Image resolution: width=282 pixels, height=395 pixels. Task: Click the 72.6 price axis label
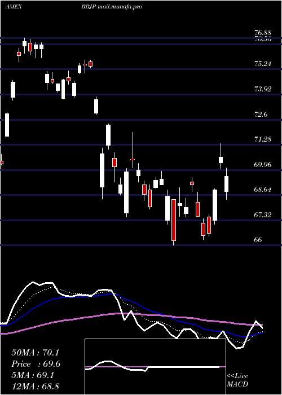click(261, 115)
